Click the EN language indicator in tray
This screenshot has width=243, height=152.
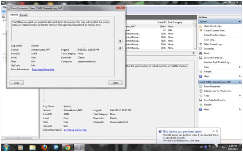point(201,147)
